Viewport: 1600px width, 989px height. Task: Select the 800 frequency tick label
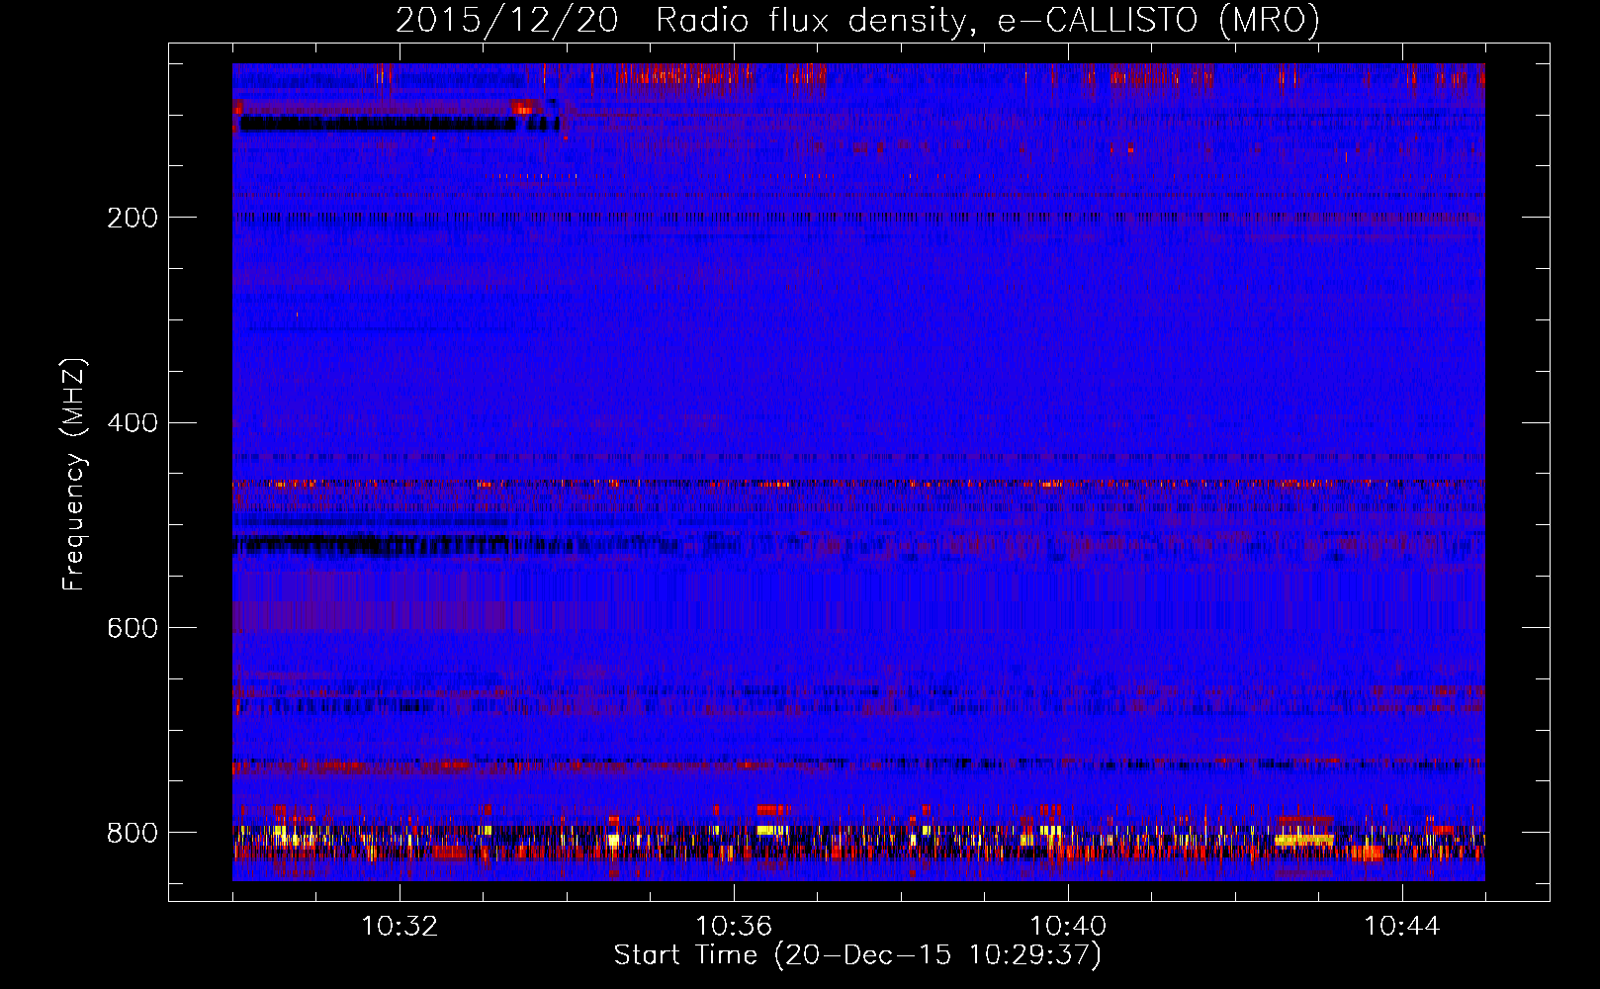(x=133, y=833)
